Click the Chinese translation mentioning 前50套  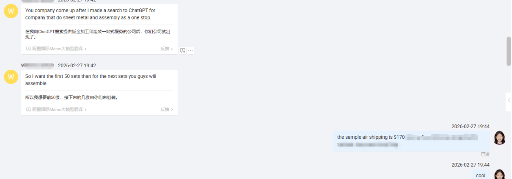pos(71,97)
